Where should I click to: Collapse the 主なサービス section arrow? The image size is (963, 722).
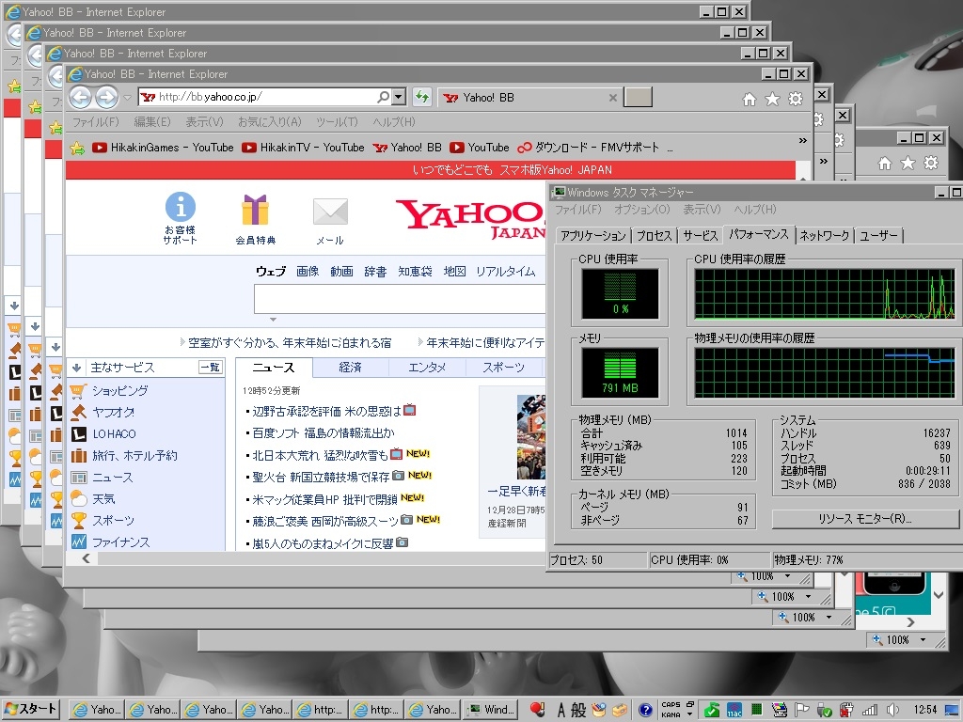tap(77, 368)
